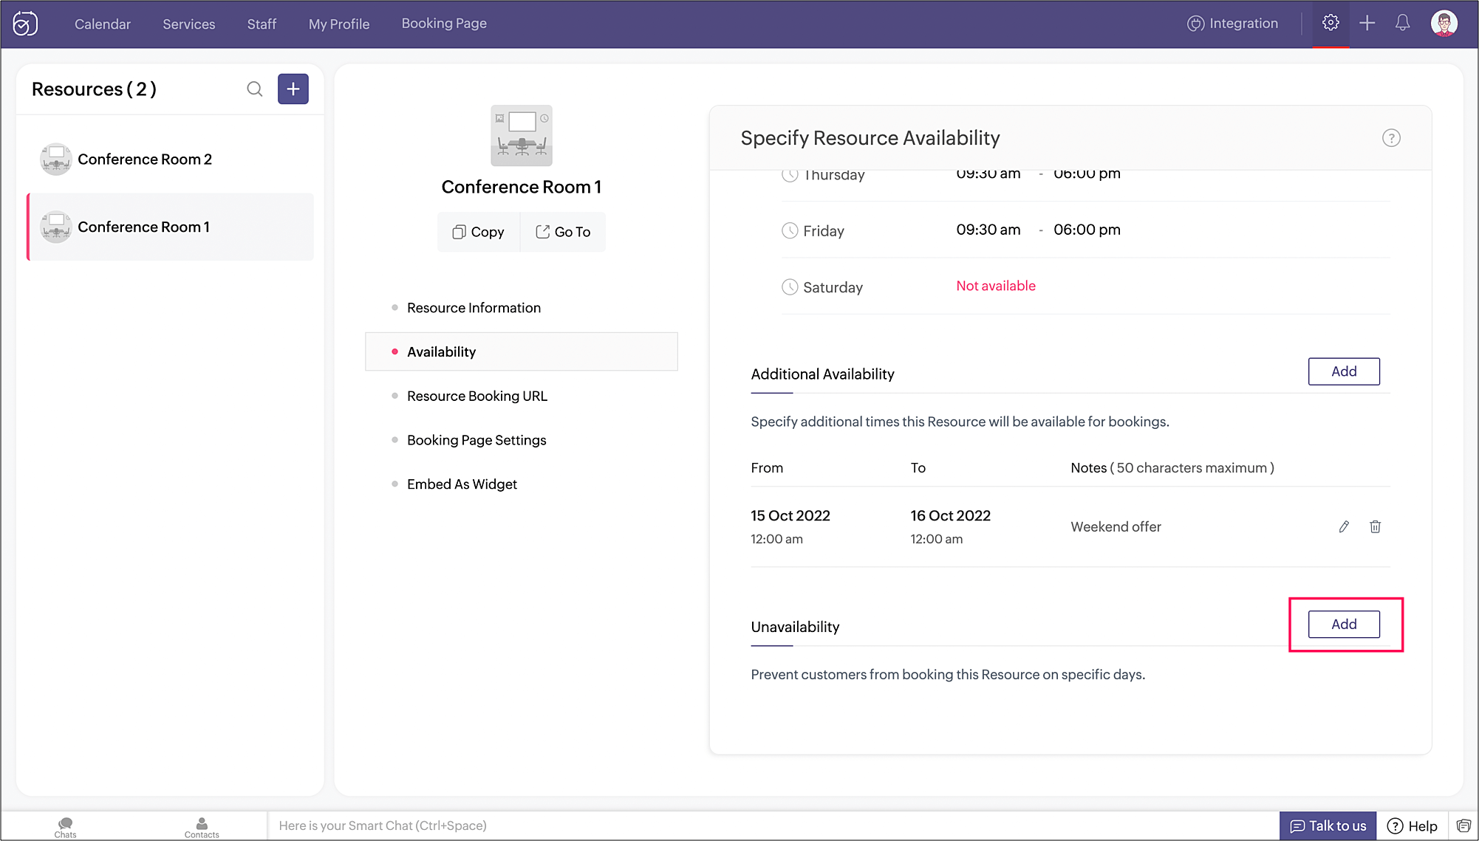Click Friday 09:30 am start time
Viewport: 1479px width, 841px height.
point(988,230)
